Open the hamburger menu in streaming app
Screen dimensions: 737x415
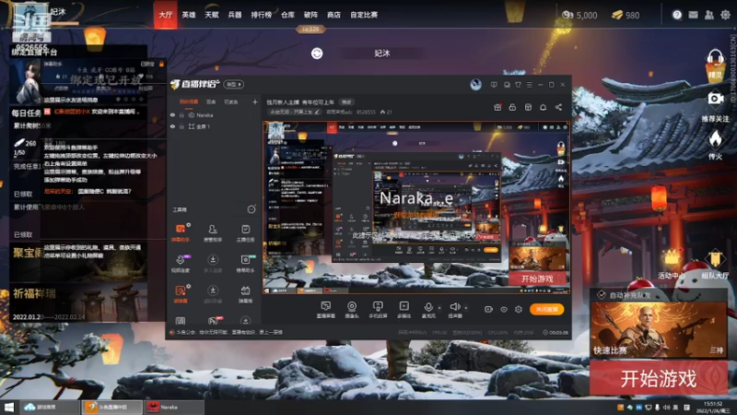[529, 85]
